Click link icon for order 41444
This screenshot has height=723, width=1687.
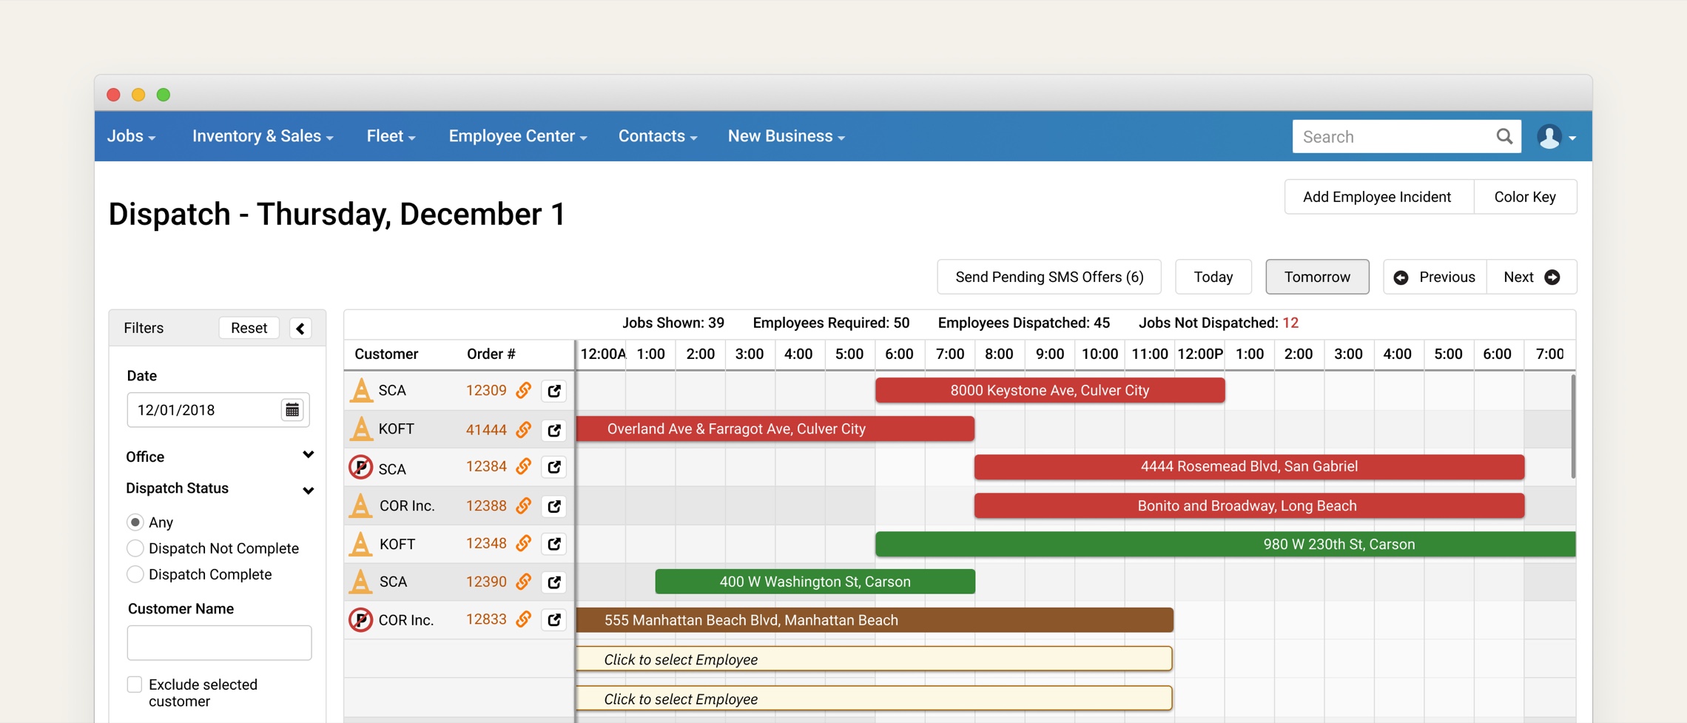[524, 429]
